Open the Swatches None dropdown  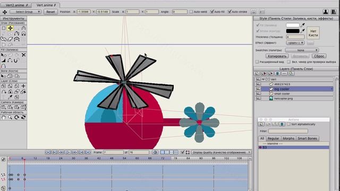(302, 50)
